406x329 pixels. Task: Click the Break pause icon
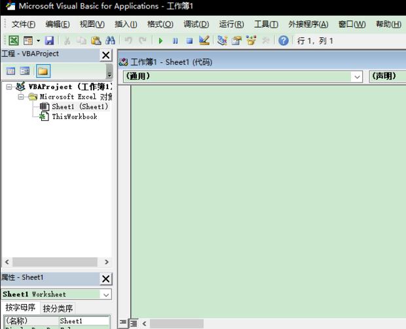coord(175,41)
